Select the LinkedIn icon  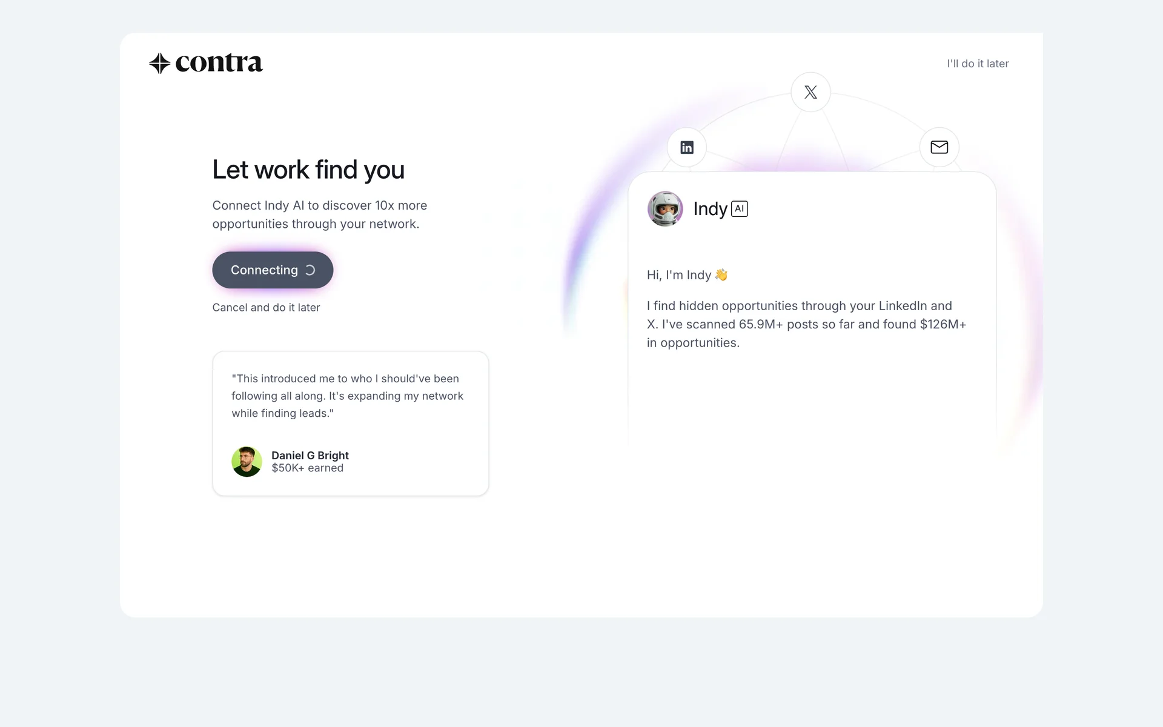[687, 147]
